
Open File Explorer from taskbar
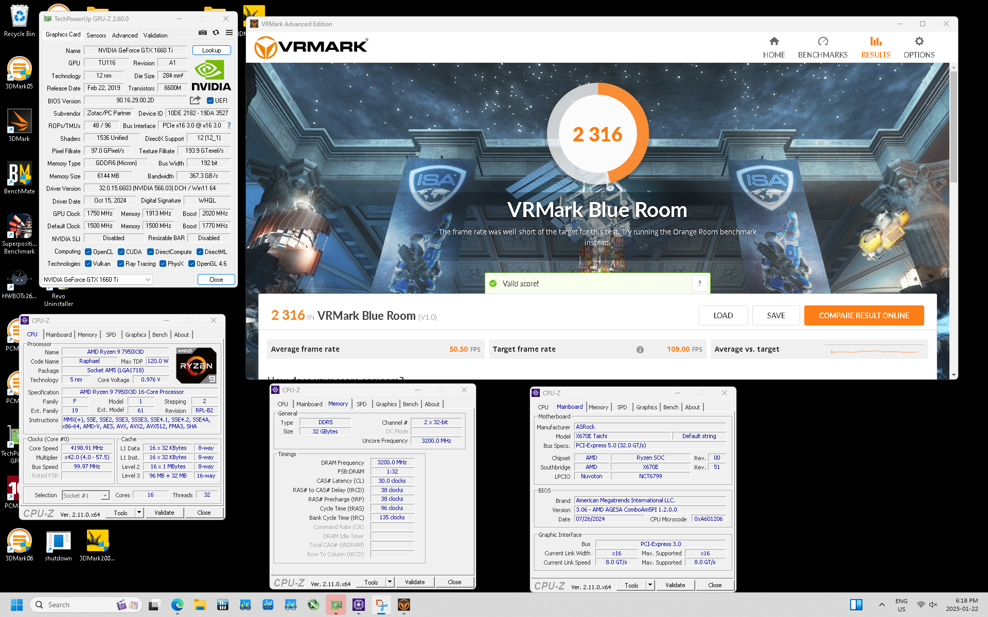[x=200, y=605]
